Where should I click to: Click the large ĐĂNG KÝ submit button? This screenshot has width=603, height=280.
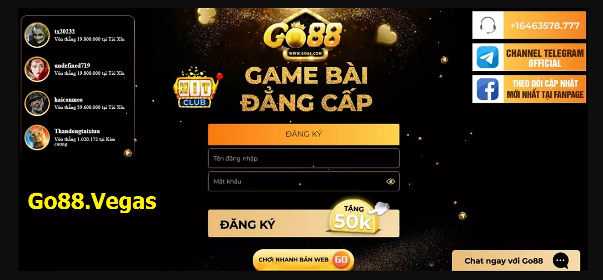304,223
